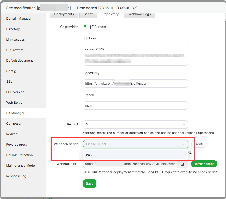226x199 pixels.
Task: Open Domain Manager in the sidebar
Action: 19,19
